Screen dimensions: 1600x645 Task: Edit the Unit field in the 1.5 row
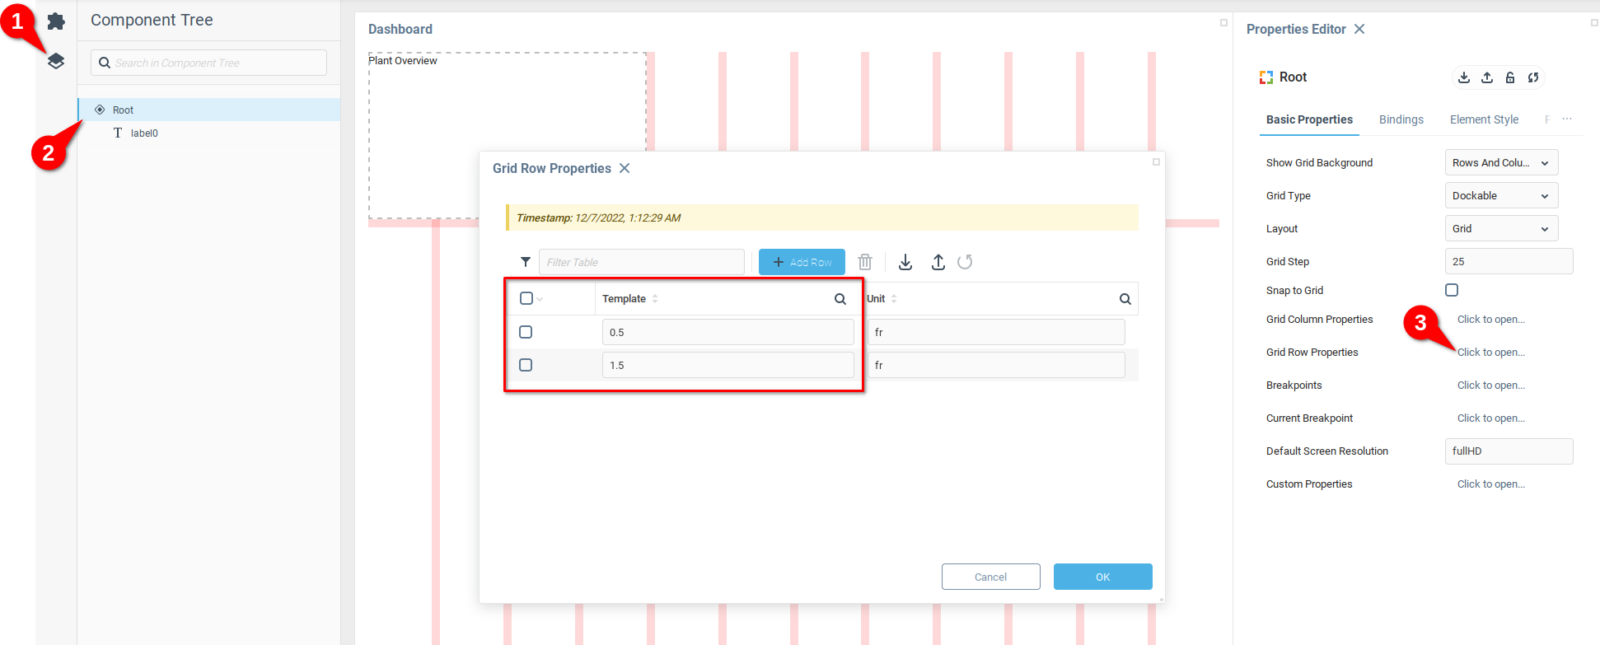[996, 365]
